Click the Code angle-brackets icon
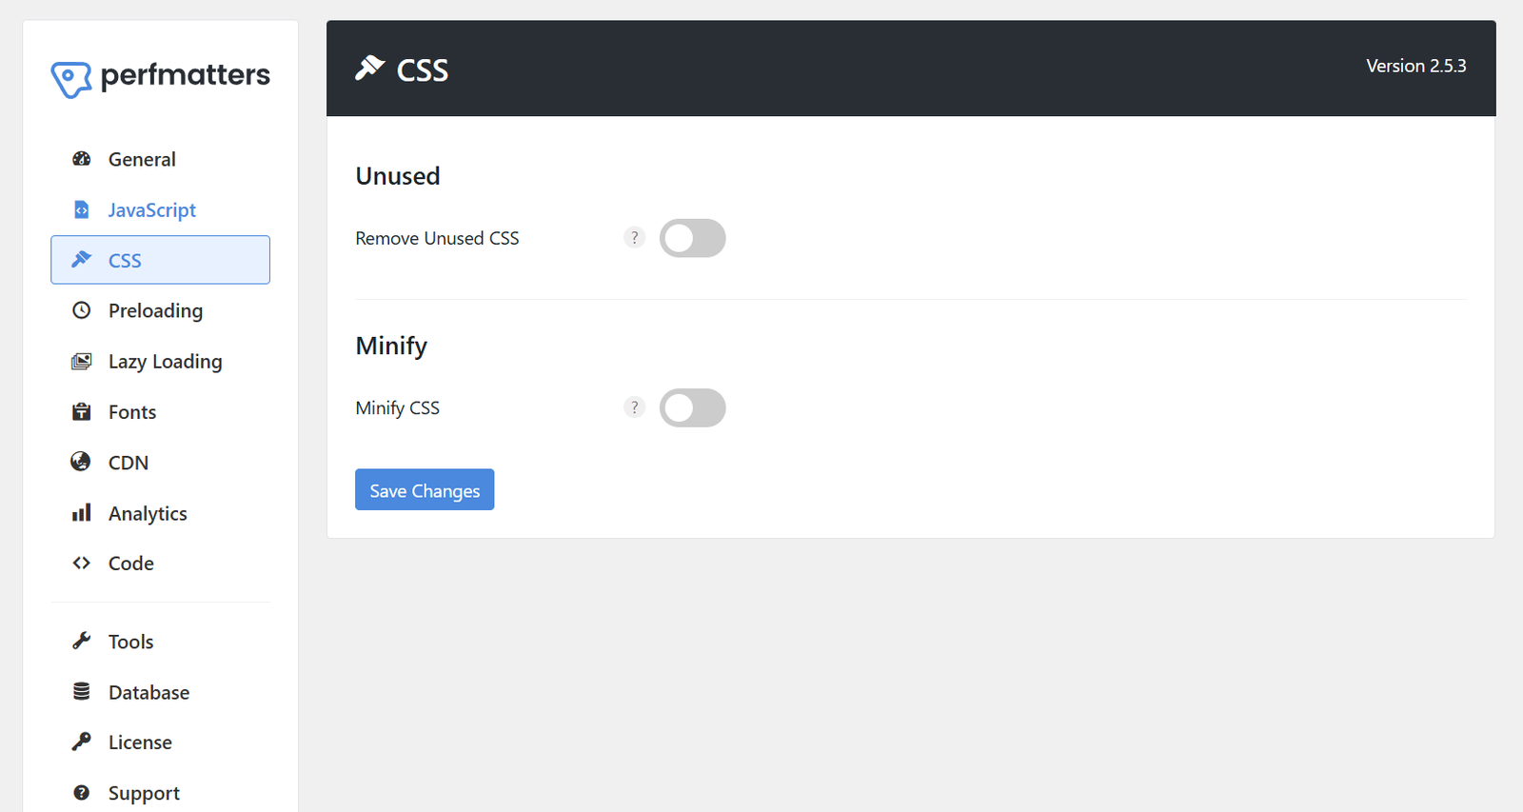 point(82,563)
